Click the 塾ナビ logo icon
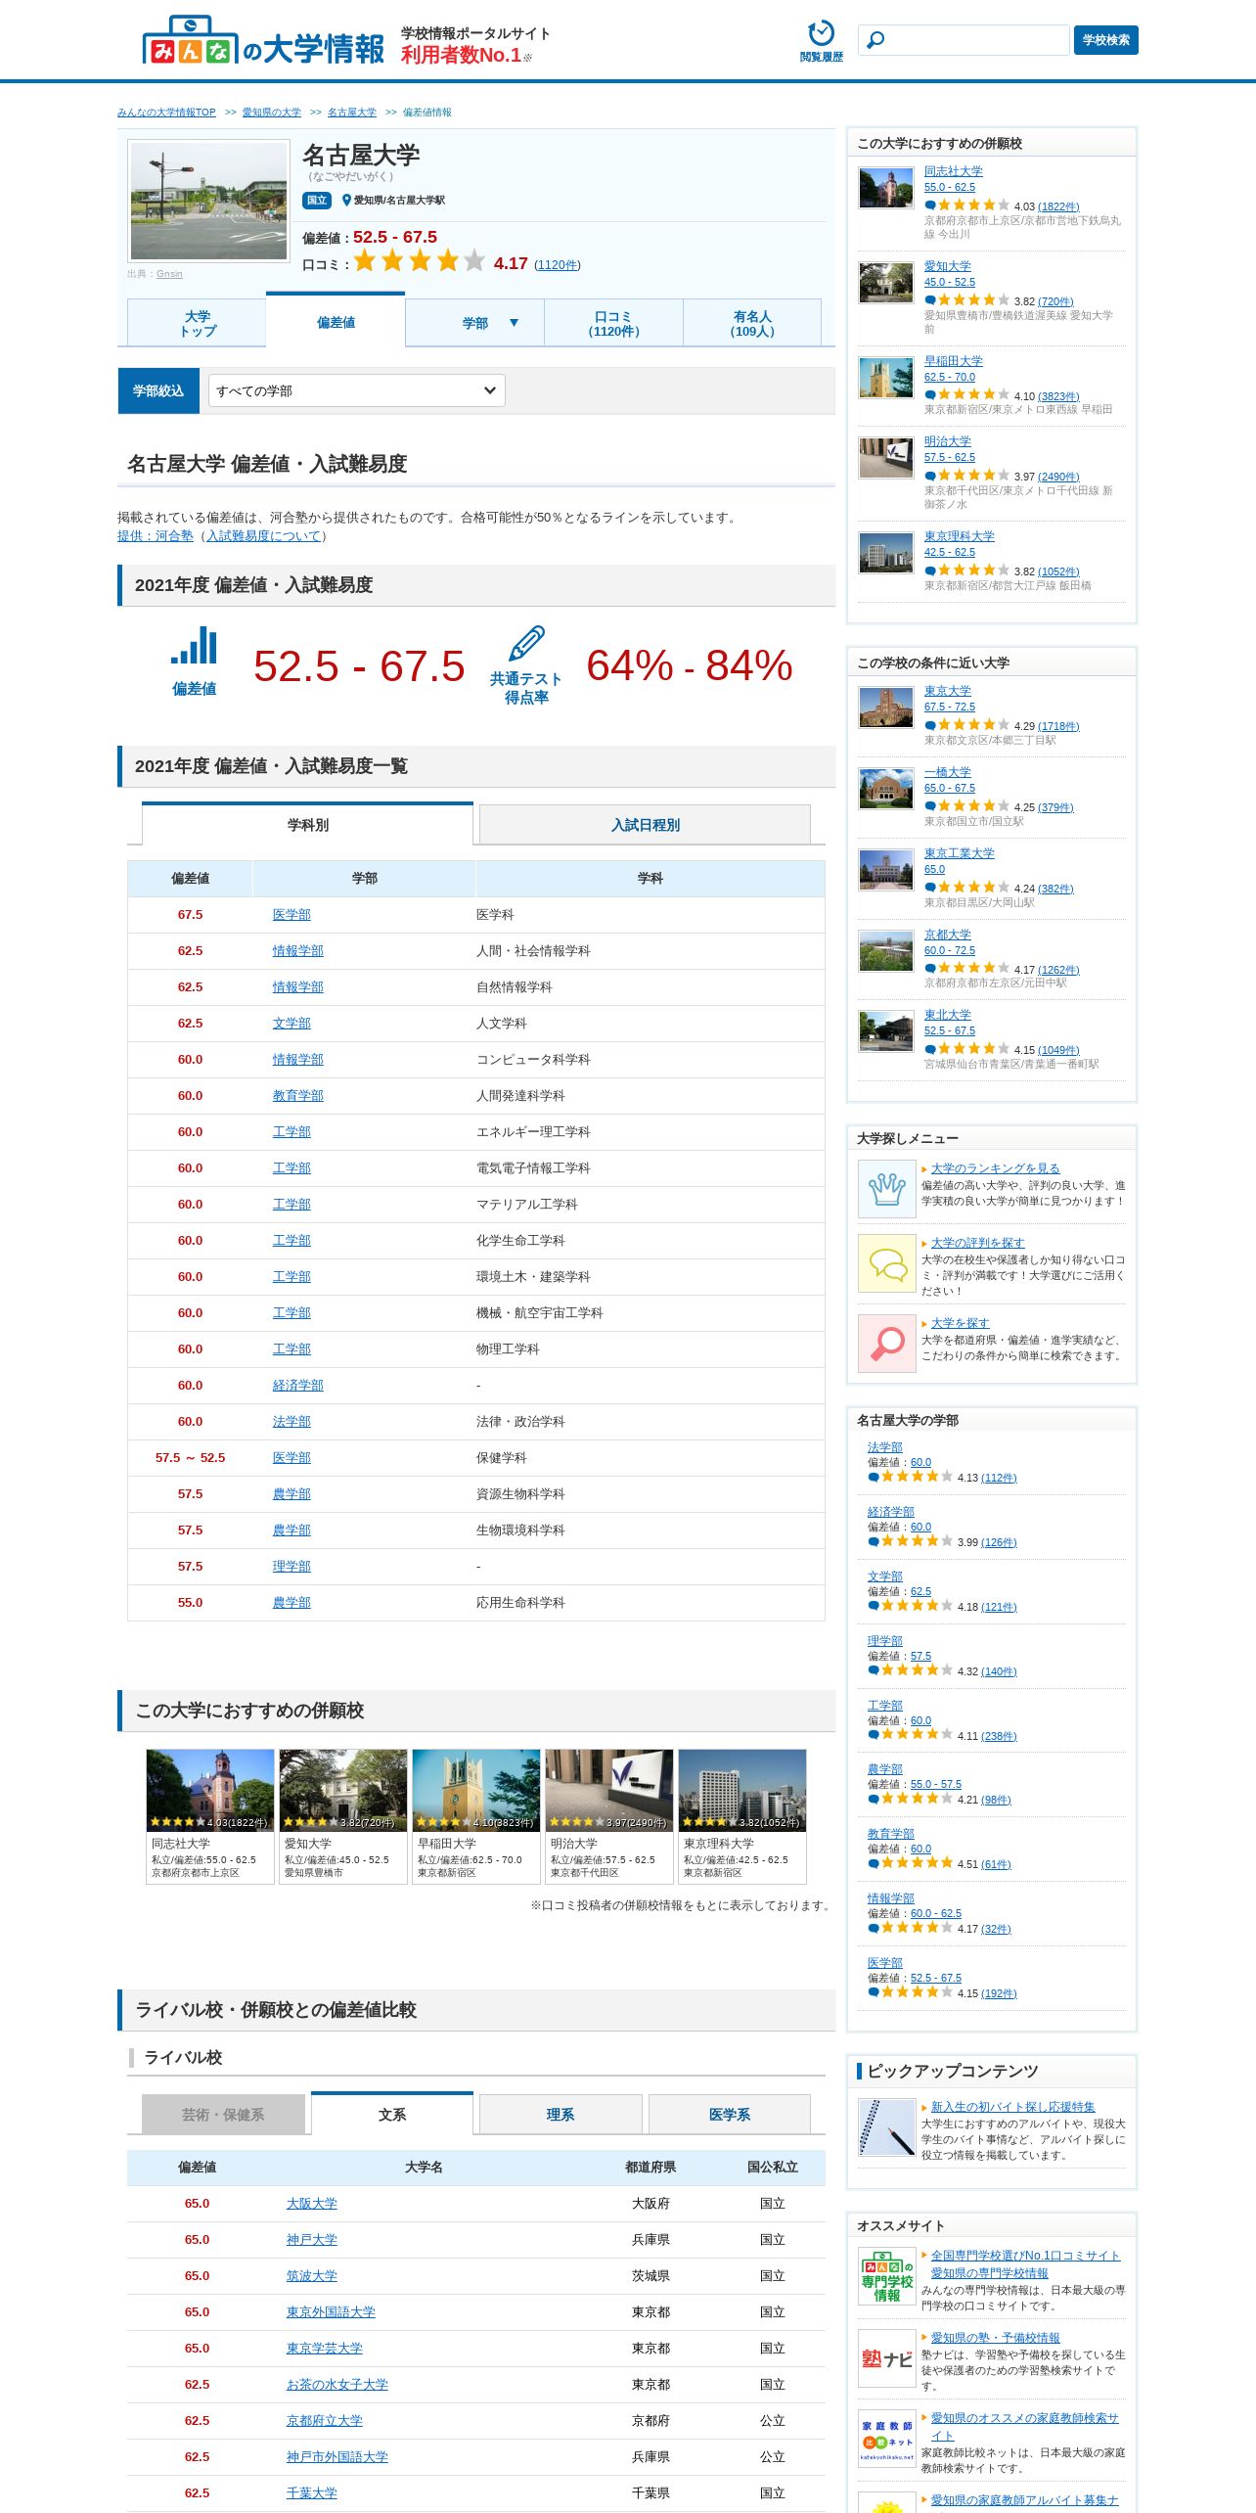 [887, 2358]
